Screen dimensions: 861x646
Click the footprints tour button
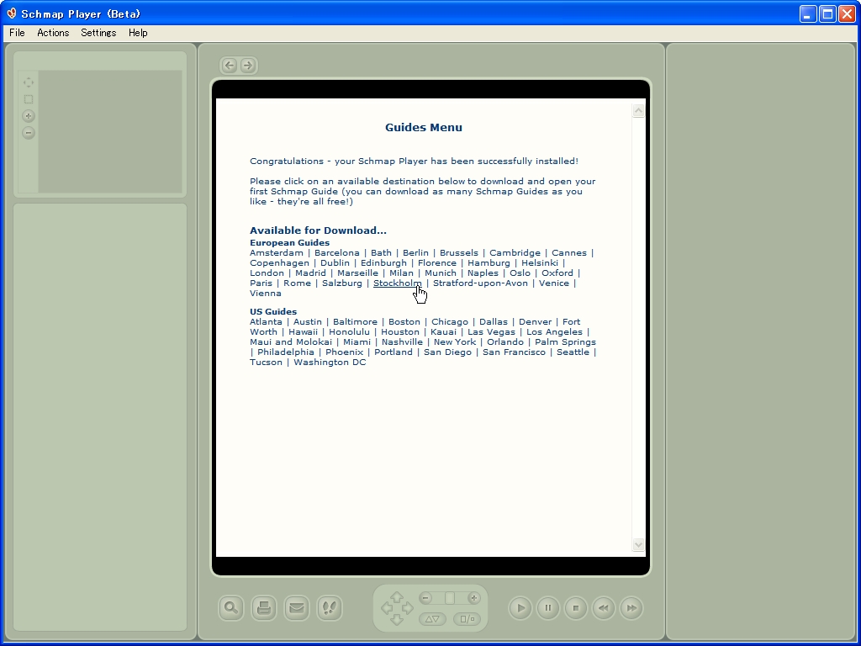click(x=330, y=608)
